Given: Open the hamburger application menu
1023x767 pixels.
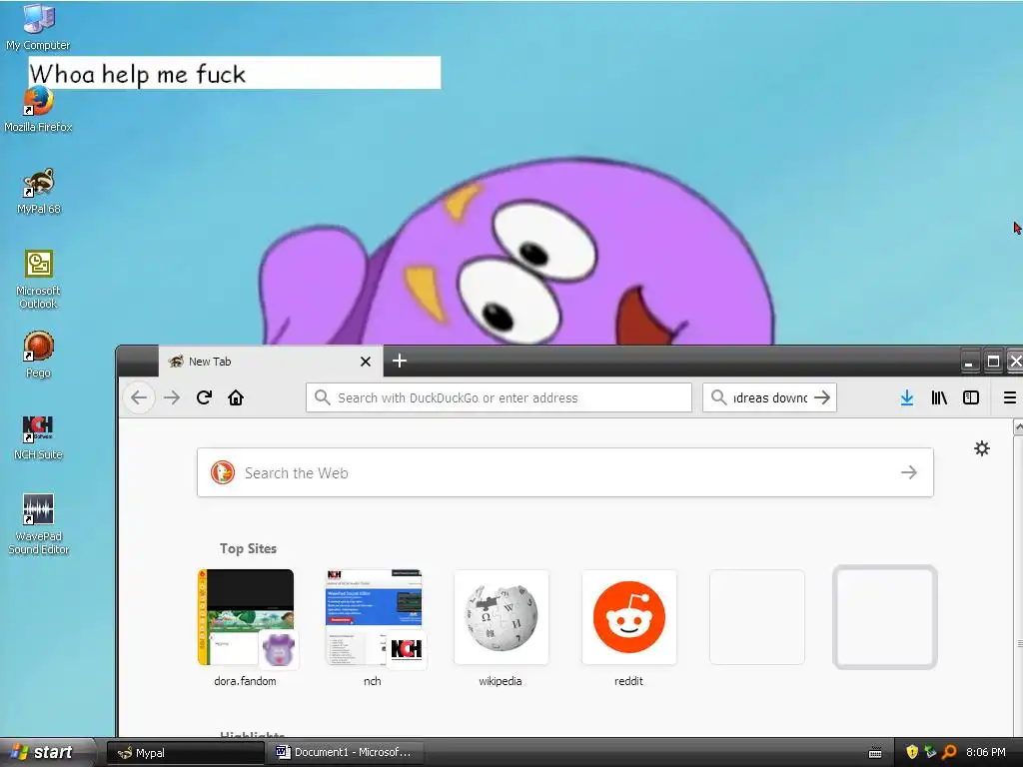Looking at the screenshot, I should coord(1009,397).
